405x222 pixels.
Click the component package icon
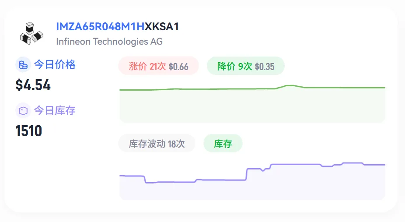31,33
